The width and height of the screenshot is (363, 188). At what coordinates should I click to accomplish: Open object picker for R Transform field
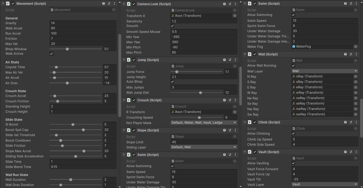235,112
